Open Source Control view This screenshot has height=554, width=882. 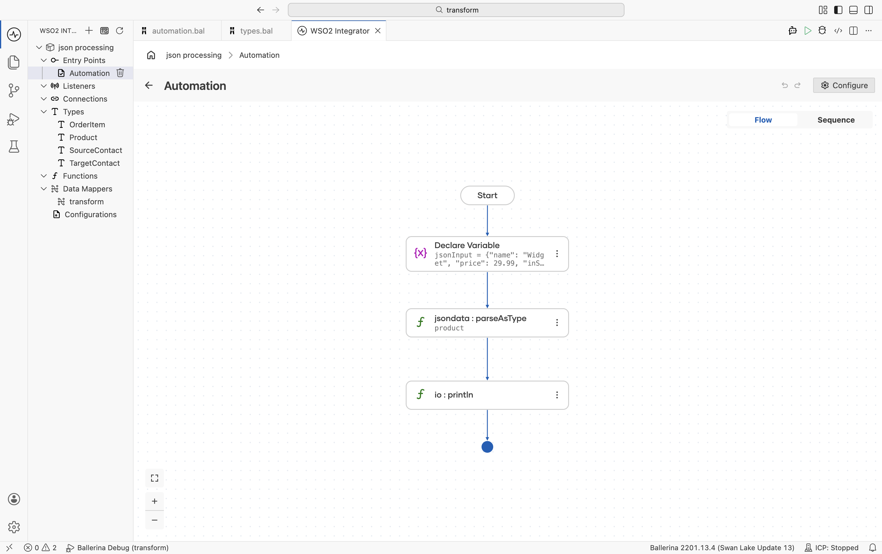14,90
